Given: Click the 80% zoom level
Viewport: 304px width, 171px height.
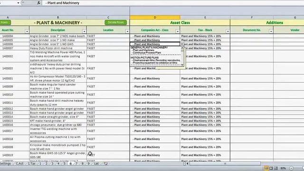Looking at the screenshot, I should [283, 168].
